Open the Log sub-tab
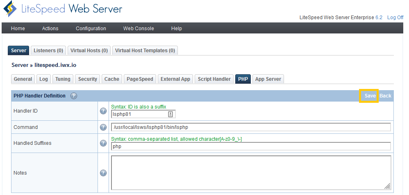Viewport: 409px width, 195px height. [x=43, y=79]
